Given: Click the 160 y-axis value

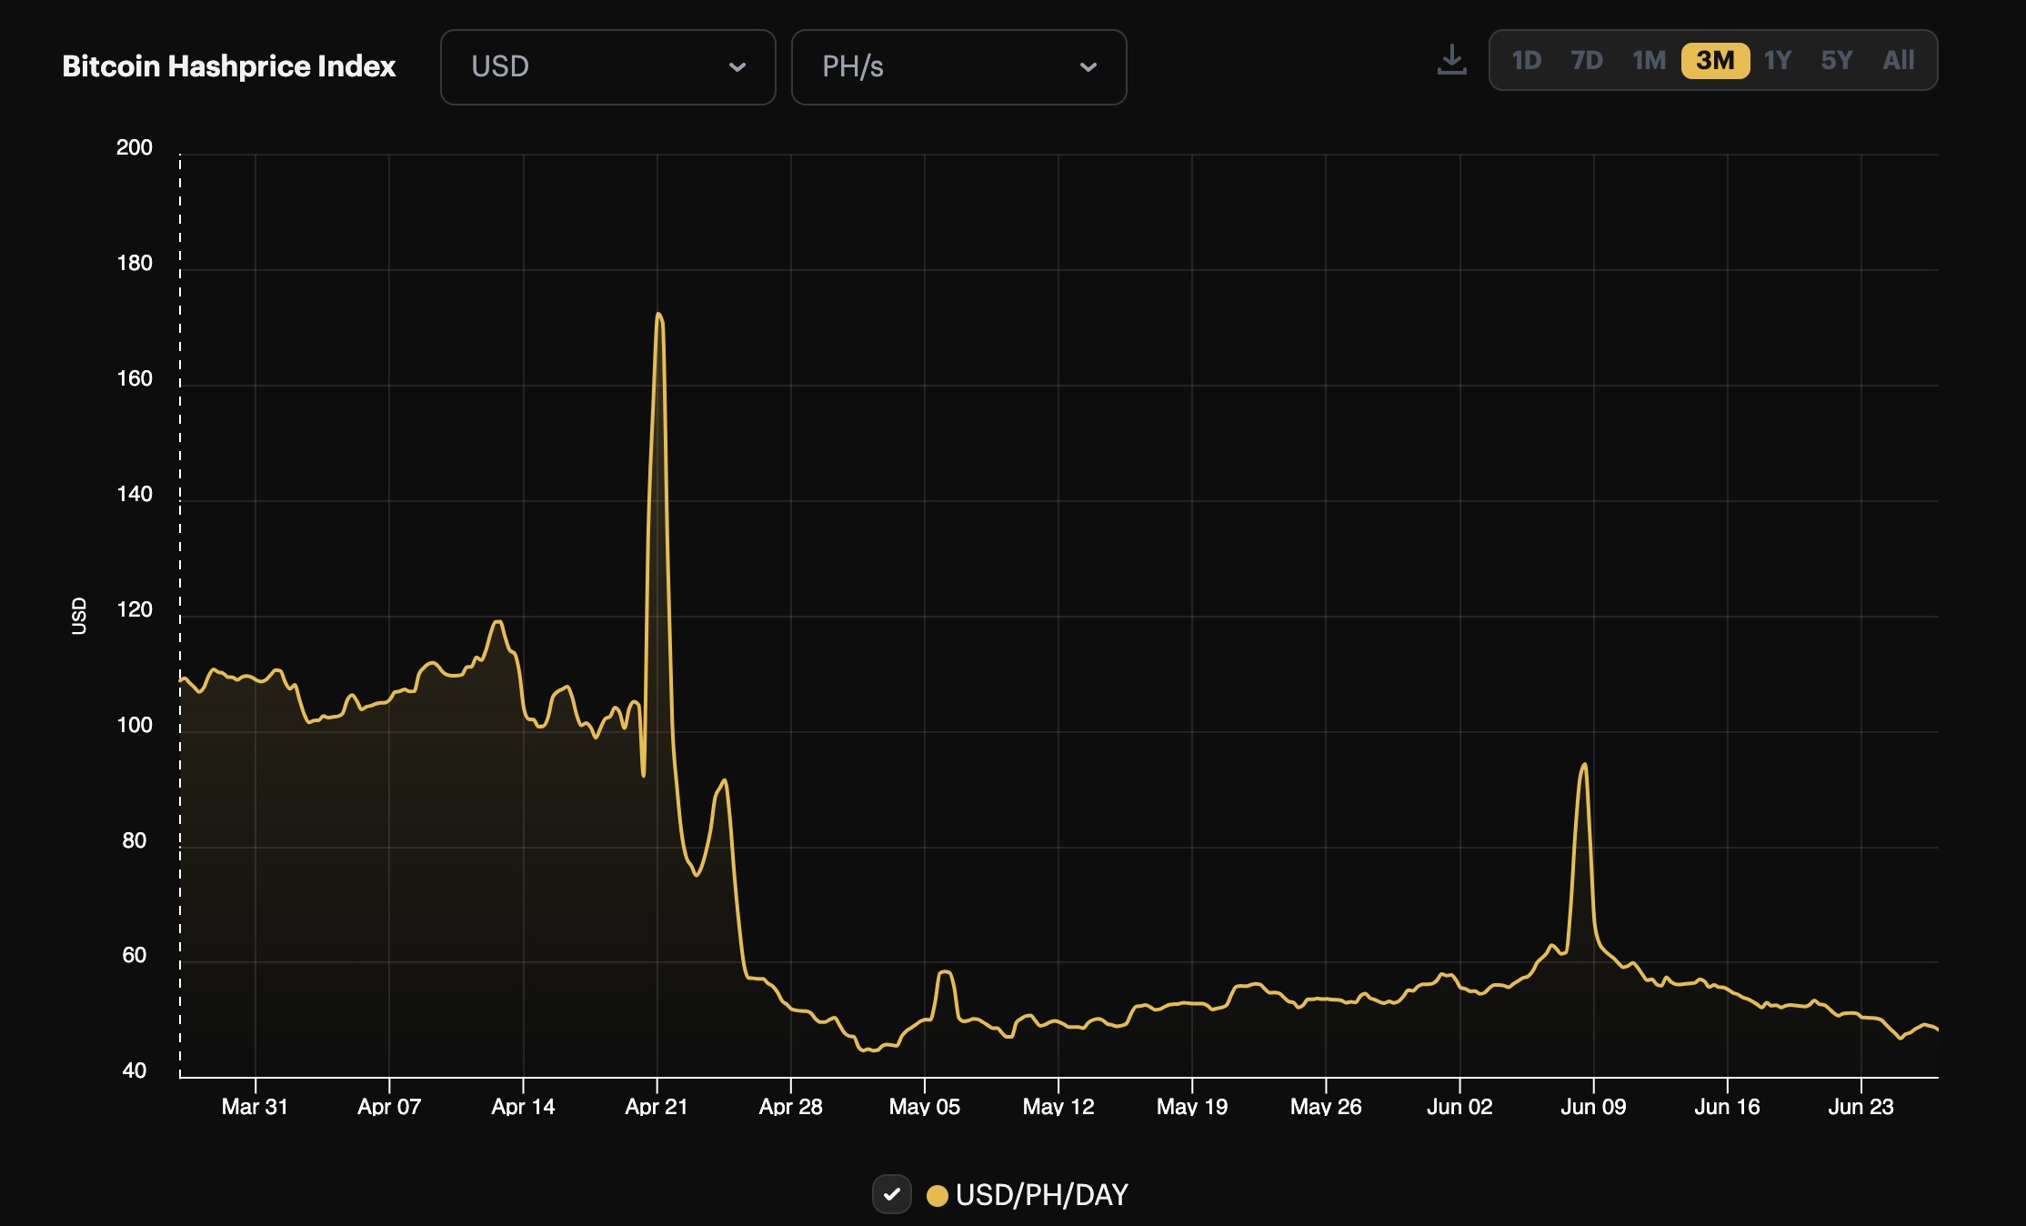Looking at the screenshot, I should (135, 378).
